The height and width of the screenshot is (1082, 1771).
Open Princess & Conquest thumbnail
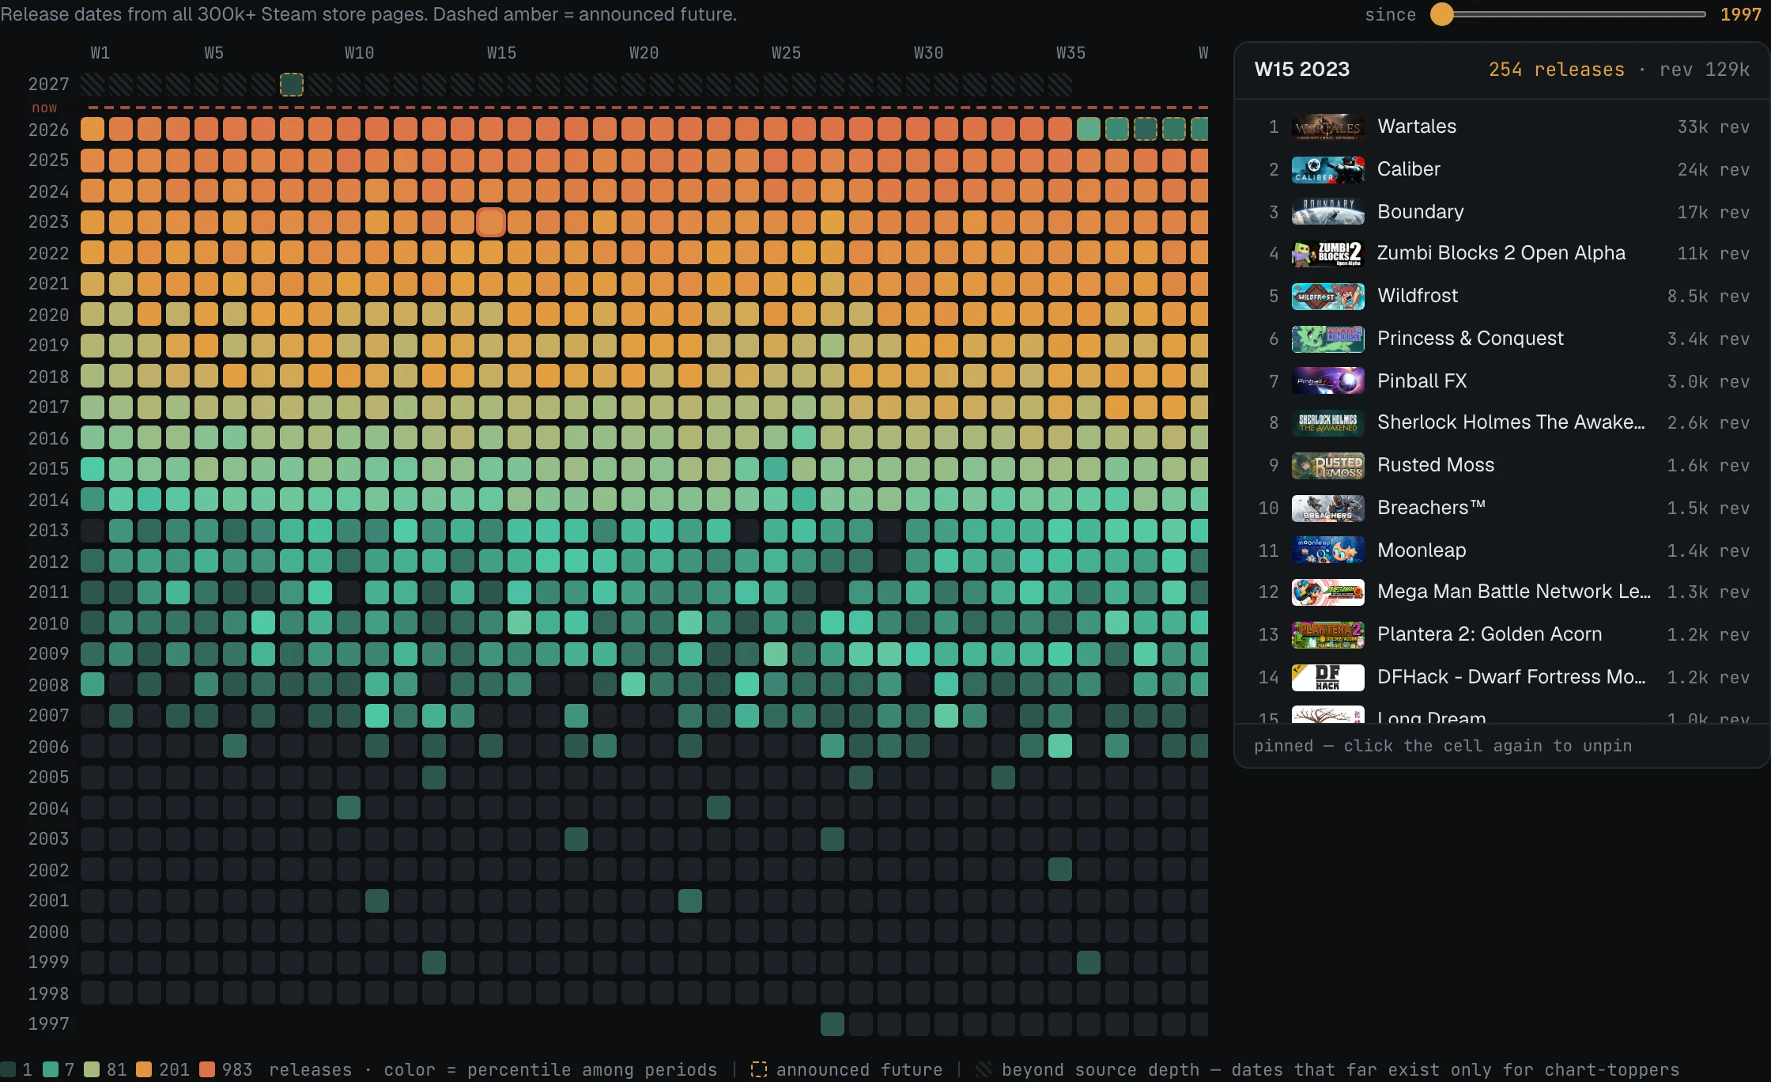tap(1327, 339)
